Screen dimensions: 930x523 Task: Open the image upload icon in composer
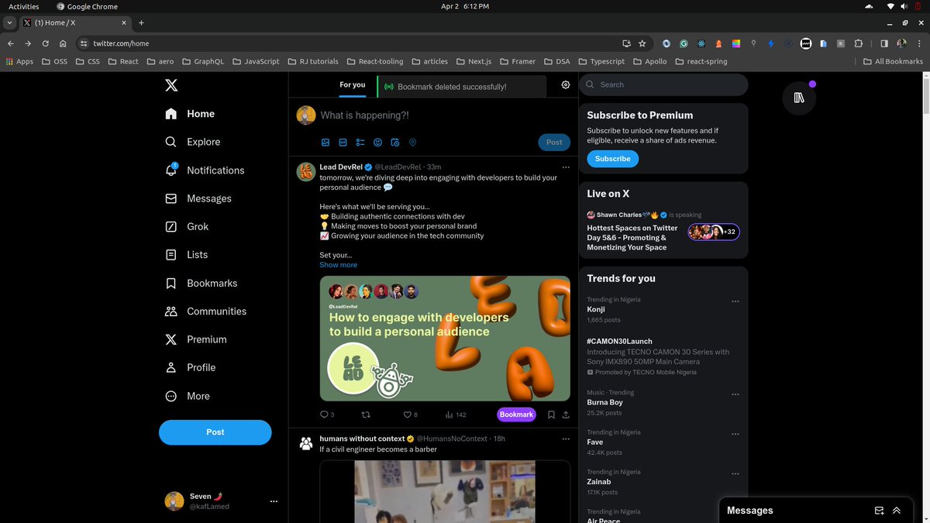coord(325,143)
